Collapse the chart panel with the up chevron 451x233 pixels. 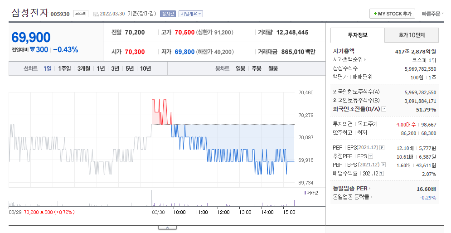point(167,228)
